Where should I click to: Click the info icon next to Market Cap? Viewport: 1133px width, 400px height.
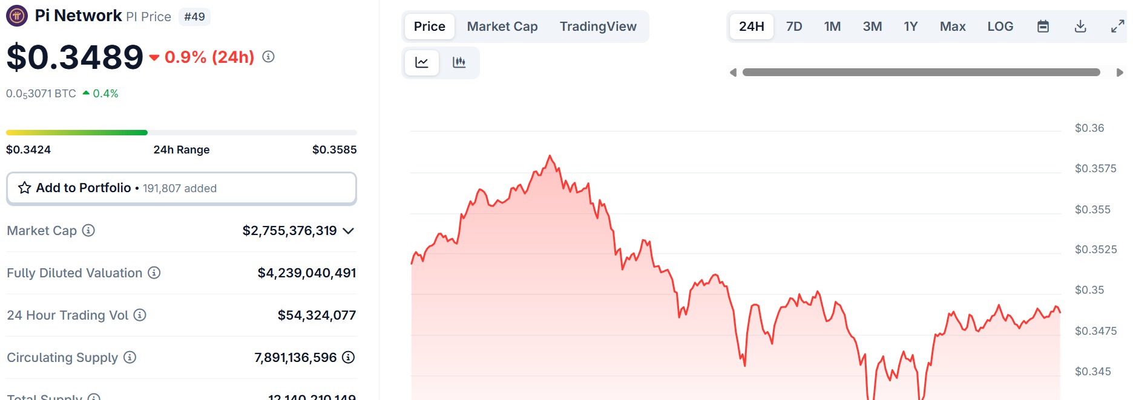88,230
